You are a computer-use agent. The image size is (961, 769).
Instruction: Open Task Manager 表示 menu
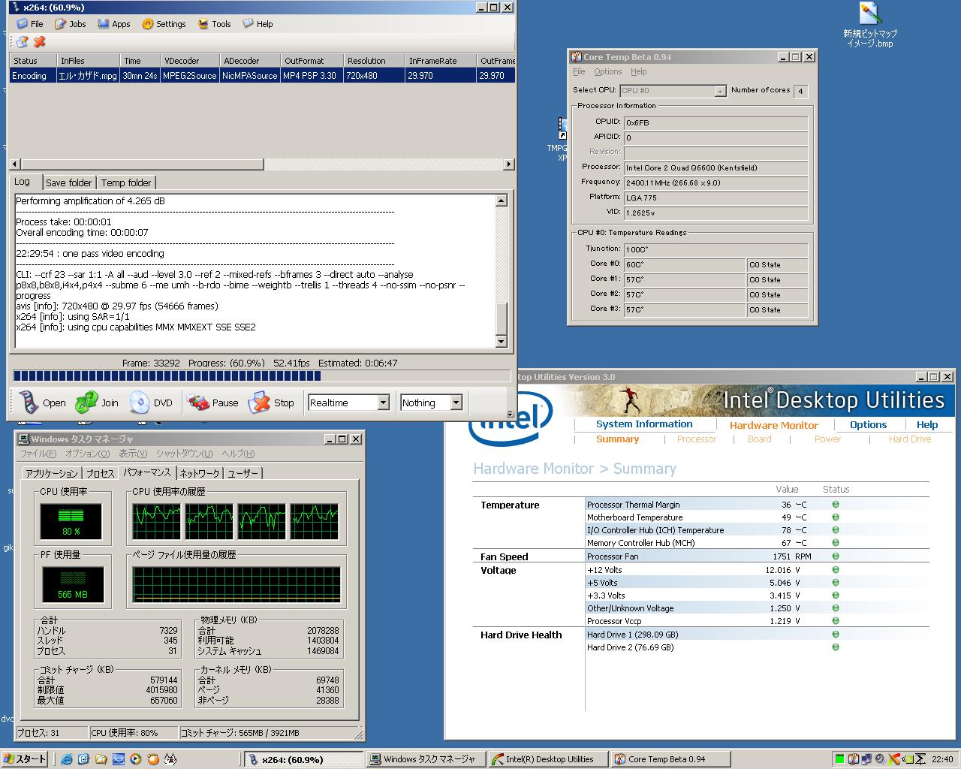pos(133,454)
